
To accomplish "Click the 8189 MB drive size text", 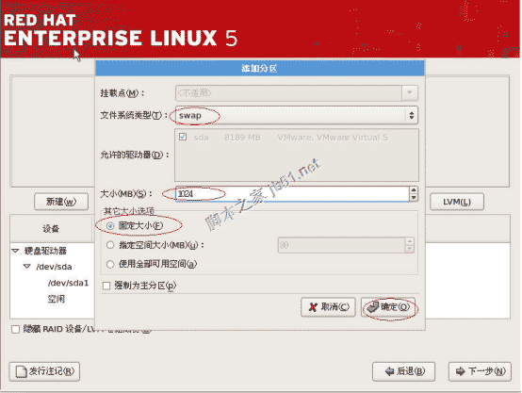I will [x=242, y=138].
